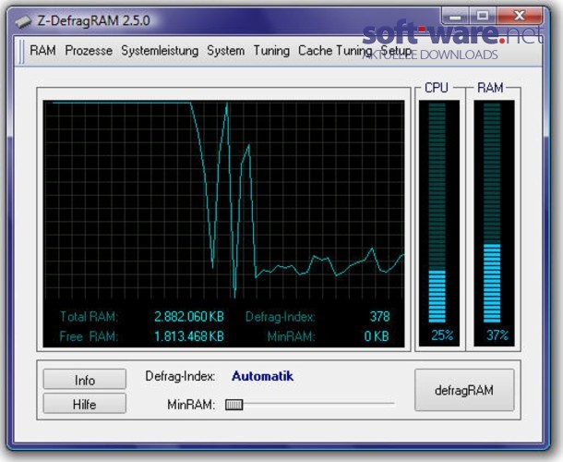Start memory defrag with defragRAM button

coord(464,390)
